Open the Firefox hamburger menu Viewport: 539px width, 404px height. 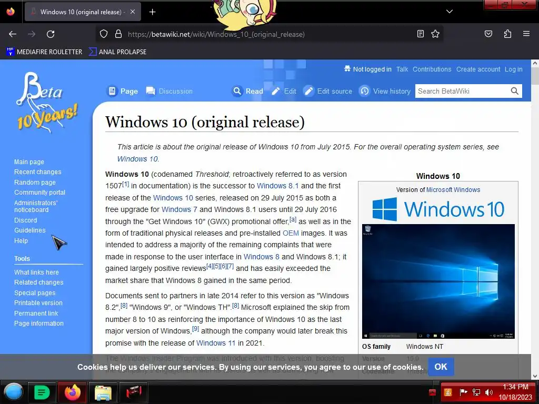(x=526, y=34)
